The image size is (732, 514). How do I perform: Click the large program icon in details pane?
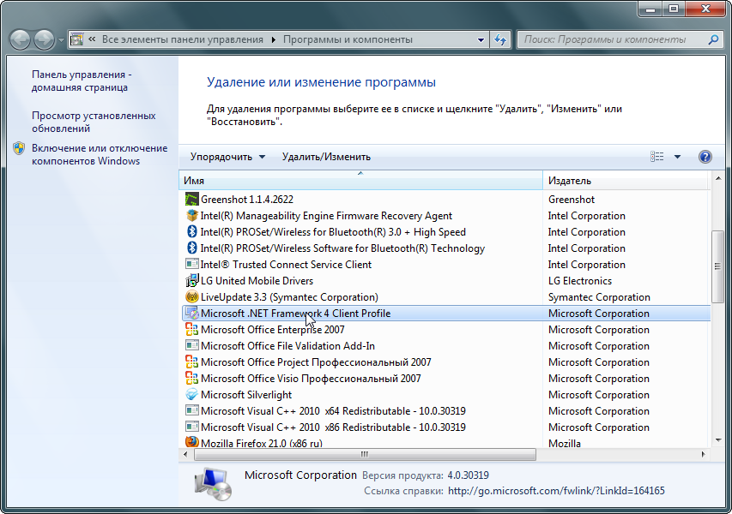214,485
